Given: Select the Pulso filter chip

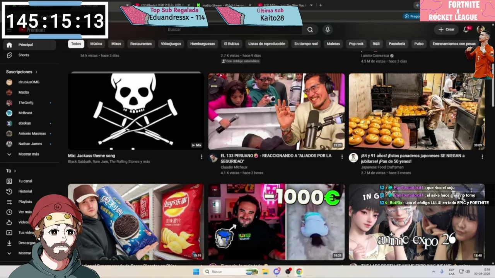Looking at the screenshot, I should [419, 44].
